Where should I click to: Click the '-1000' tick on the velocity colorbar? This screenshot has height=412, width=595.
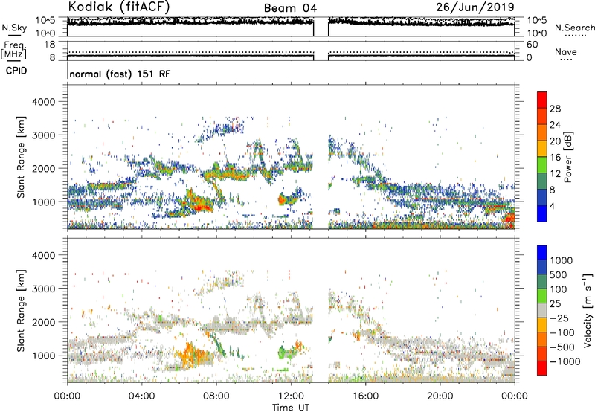point(565,361)
